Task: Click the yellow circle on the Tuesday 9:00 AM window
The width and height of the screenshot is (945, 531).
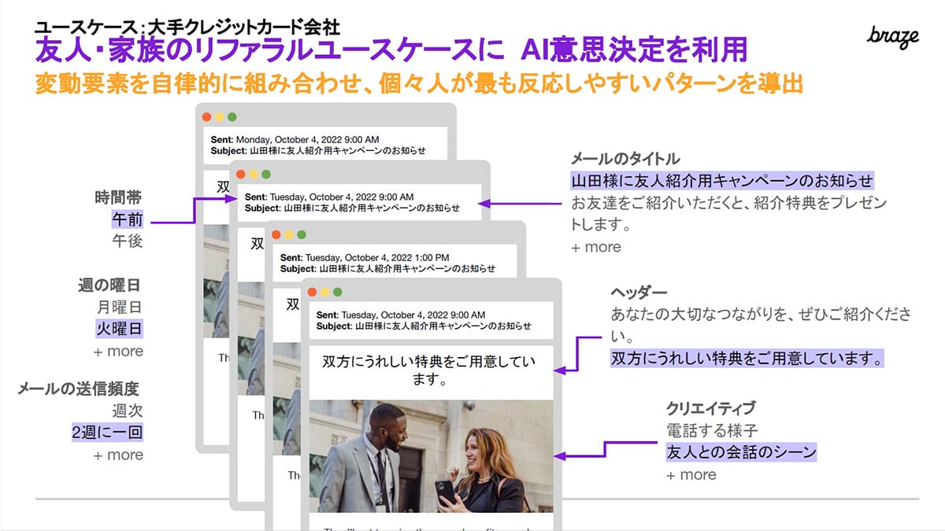Action: click(x=252, y=174)
